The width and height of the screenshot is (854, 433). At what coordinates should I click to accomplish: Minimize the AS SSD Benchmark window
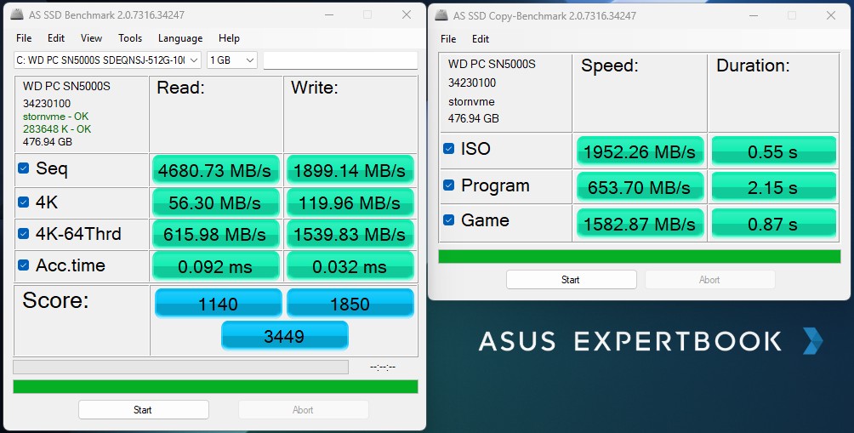click(x=328, y=14)
